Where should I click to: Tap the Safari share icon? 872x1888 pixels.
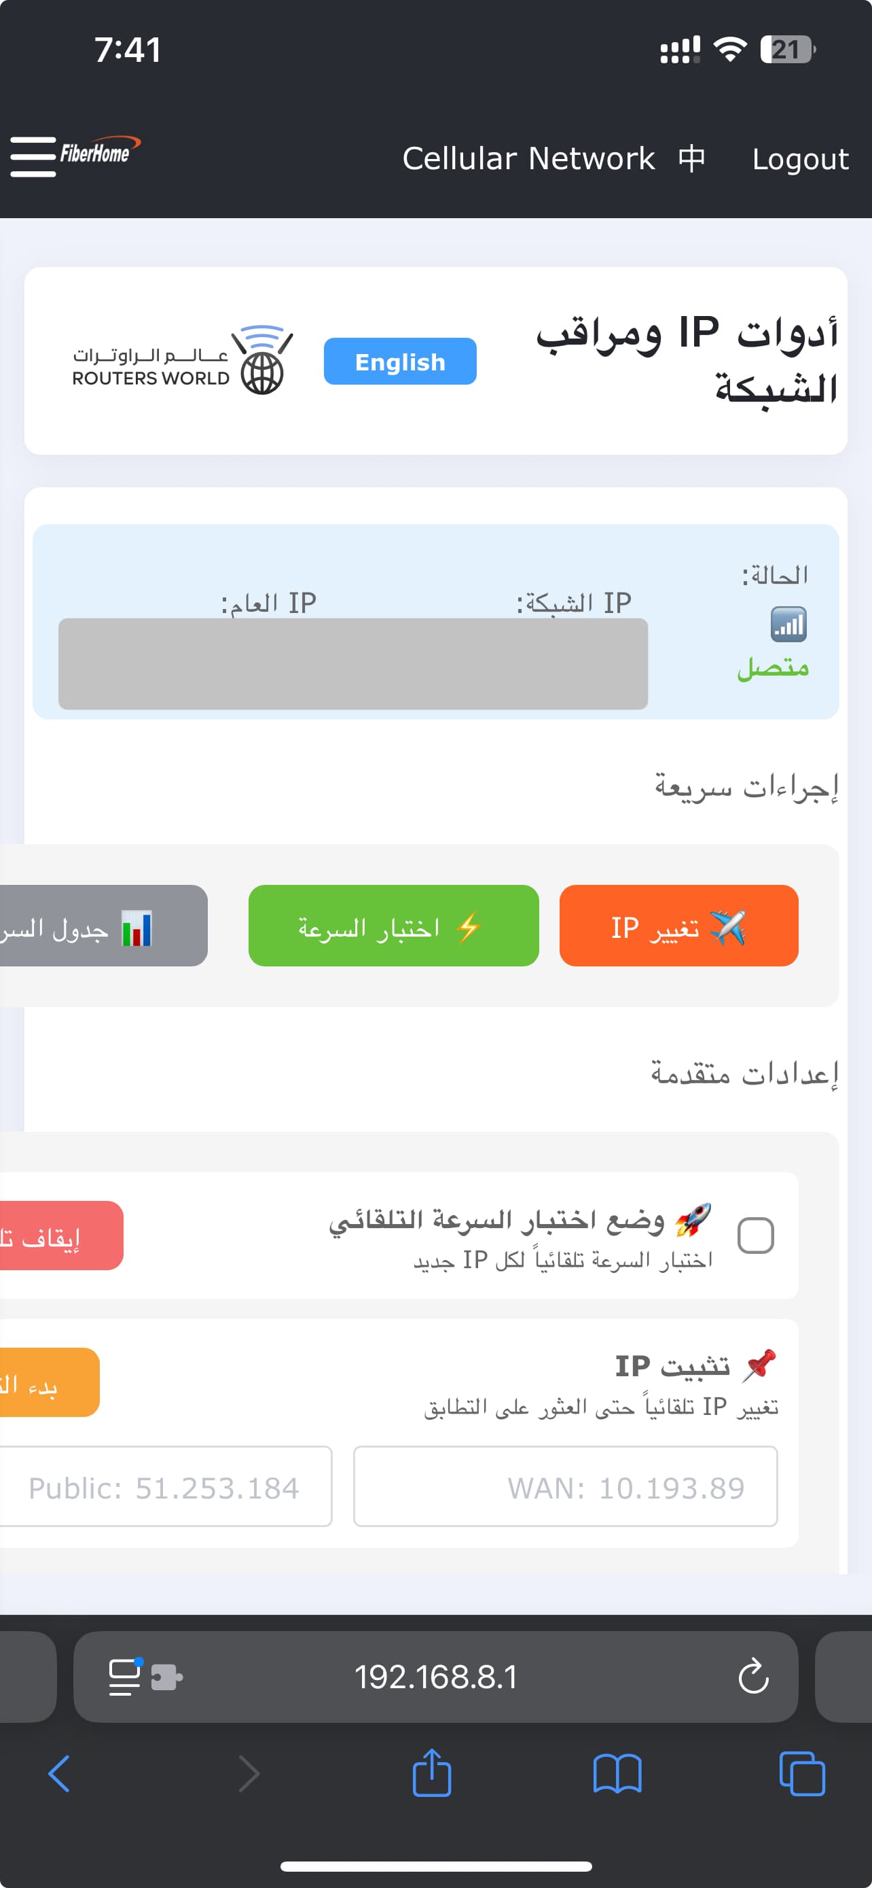pyautogui.click(x=431, y=1774)
